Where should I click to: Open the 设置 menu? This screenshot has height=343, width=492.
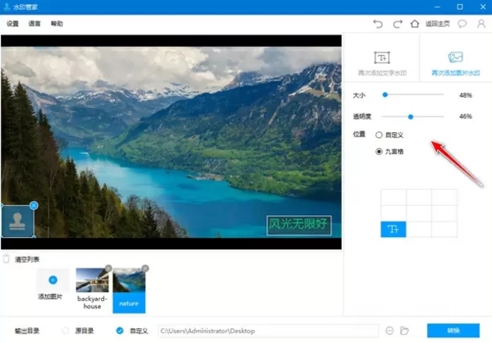click(x=12, y=24)
